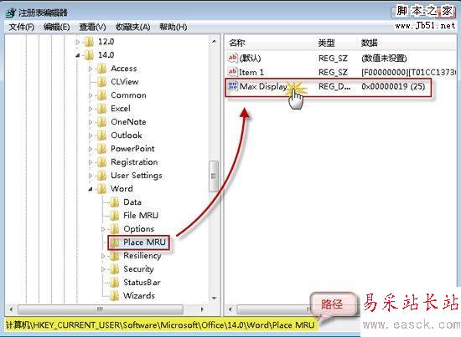Expand the PowerPoint key
461x337 pixels.
[x=91, y=149]
